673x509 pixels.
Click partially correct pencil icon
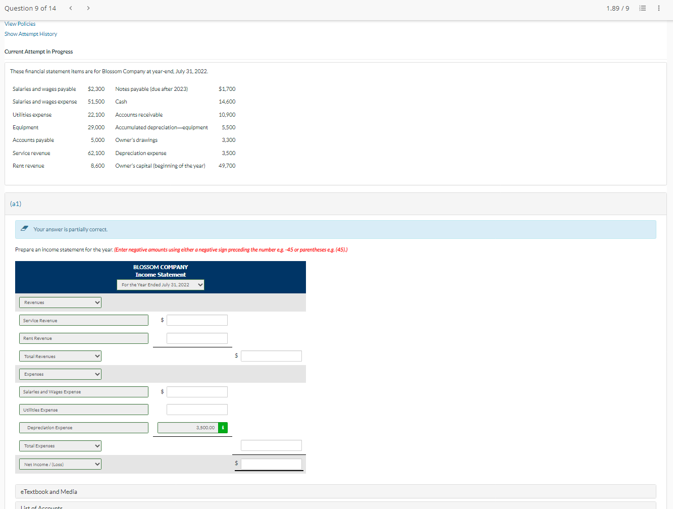[24, 229]
